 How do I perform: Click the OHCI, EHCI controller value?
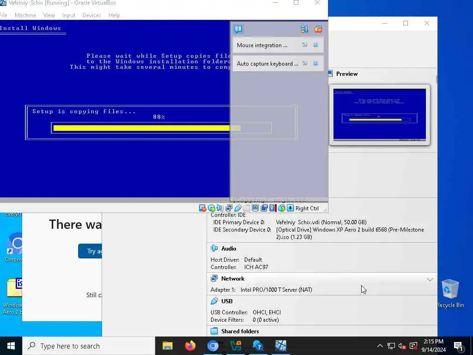[267, 312]
